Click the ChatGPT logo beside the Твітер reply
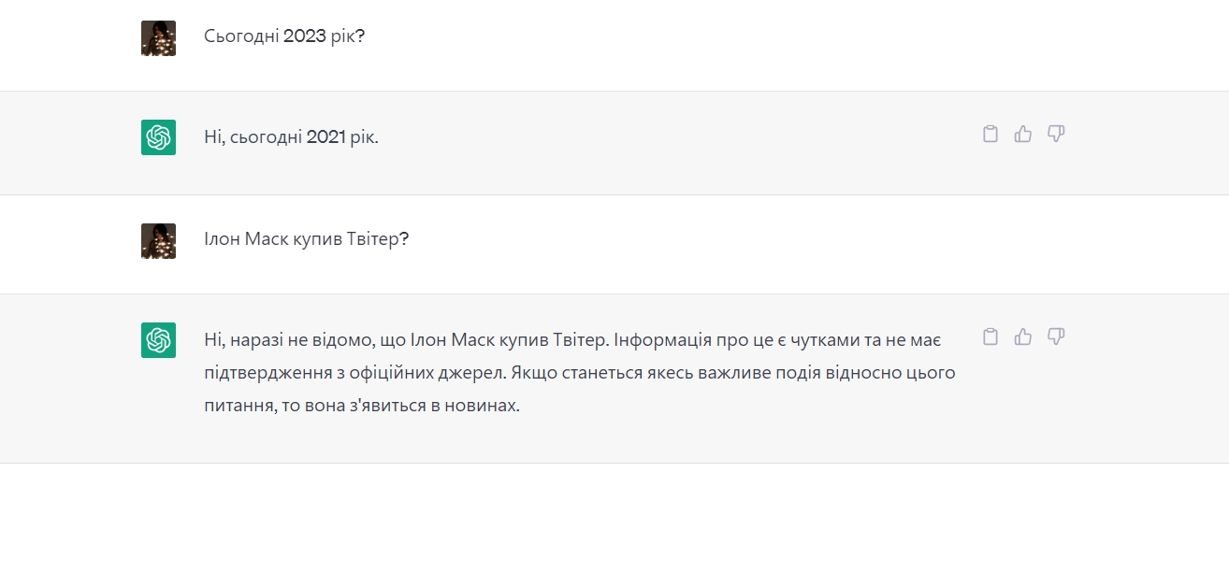Image resolution: width=1229 pixels, height=587 pixels. pyautogui.click(x=158, y=340)
